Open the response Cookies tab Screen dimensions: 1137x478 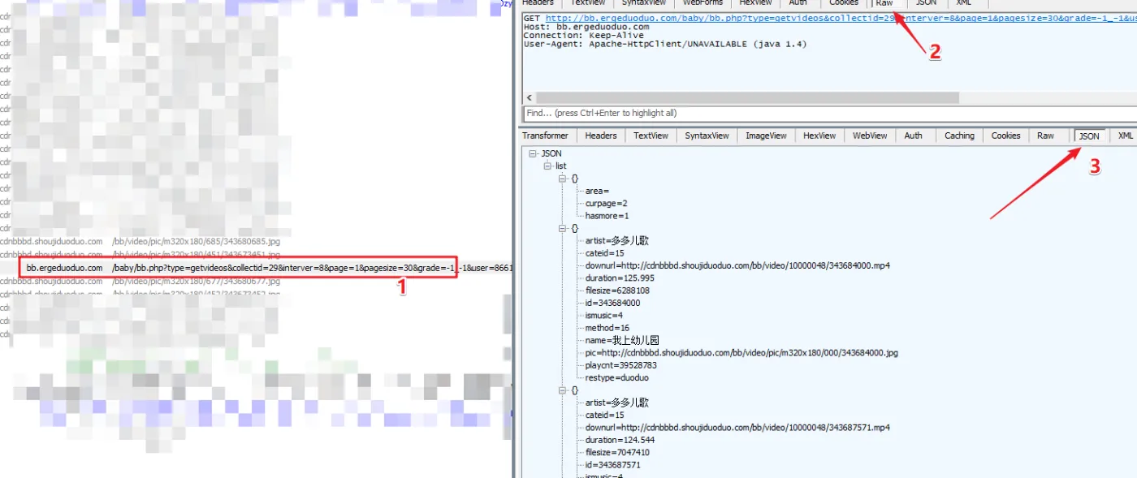(x=1005, y=136)
